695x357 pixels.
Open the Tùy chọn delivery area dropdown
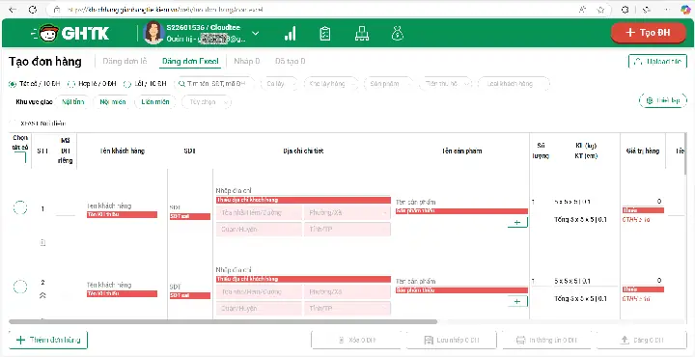(x=207, y=102)
